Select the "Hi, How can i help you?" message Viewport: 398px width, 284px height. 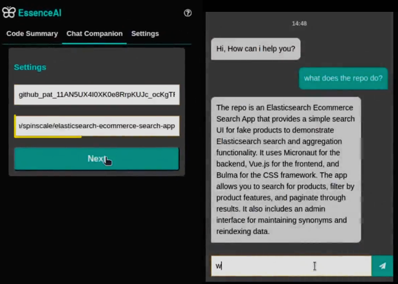[x=256, y=49]
